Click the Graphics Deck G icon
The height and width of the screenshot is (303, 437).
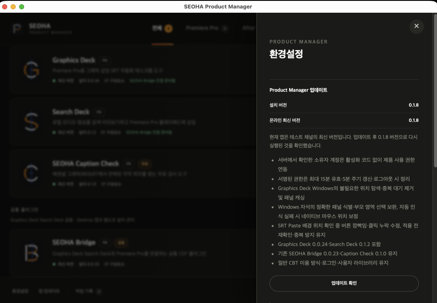pyautogui.click(x=31, y=69)
